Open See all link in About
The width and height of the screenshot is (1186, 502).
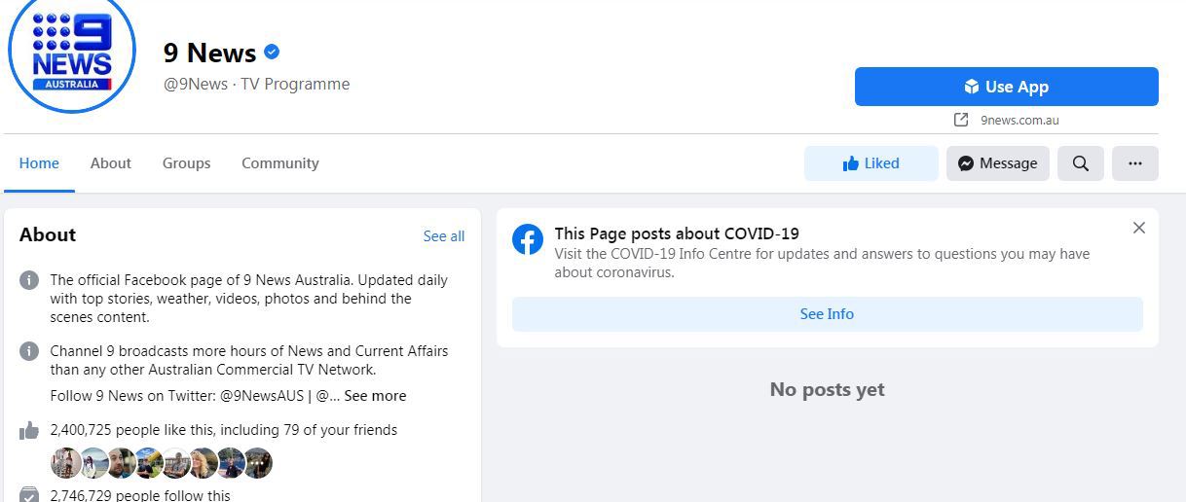point(444,236)
